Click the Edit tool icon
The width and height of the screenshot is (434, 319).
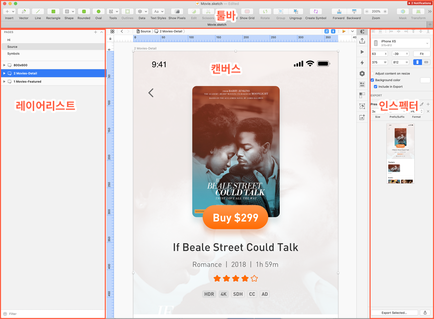[194, 12]
